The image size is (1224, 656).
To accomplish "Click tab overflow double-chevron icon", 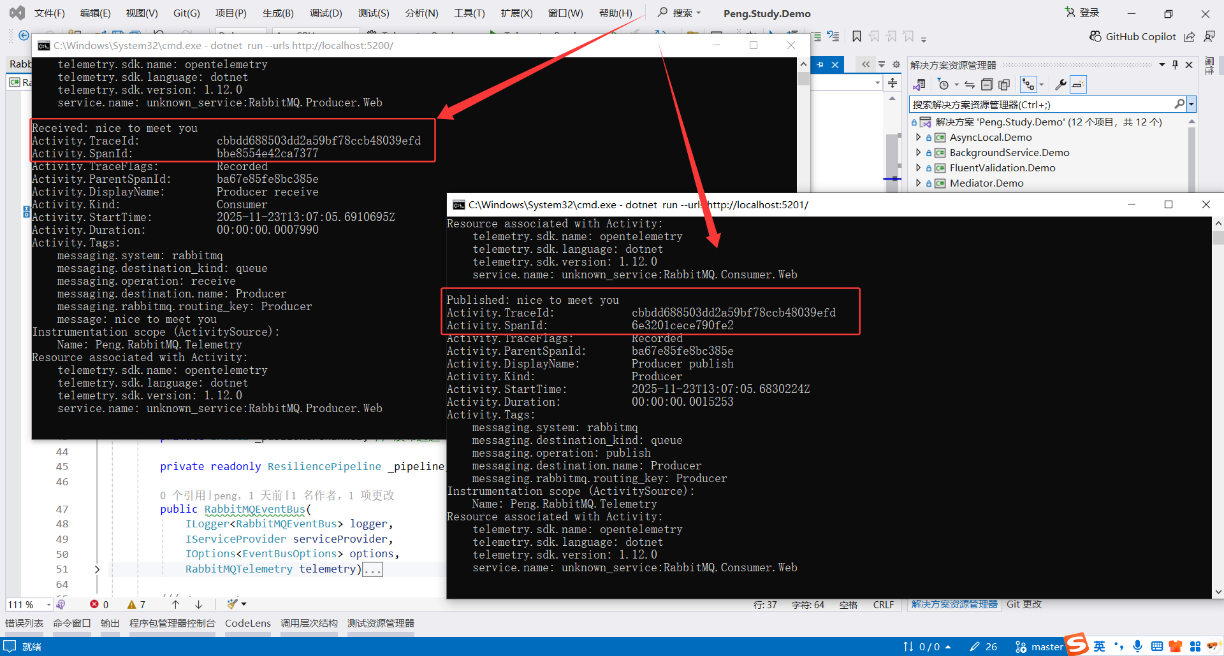I will 866,64.
